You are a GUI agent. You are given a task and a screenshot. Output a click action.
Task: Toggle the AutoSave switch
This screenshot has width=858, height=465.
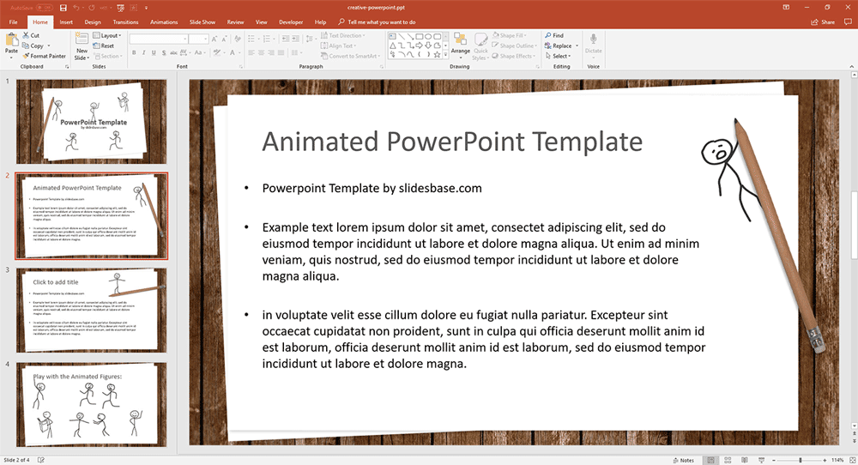click(44, 8)
